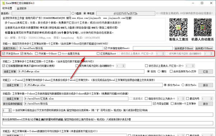
Task: Select the 拆分为xlsx radio button
Action: click(165, 85)
